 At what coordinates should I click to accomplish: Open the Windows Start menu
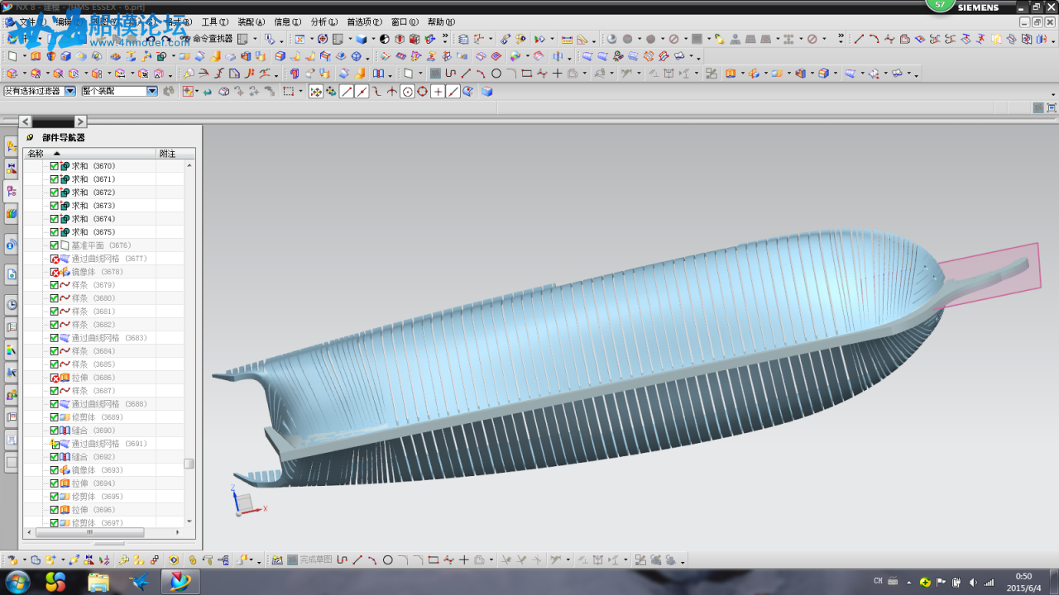(x=17, y=582)
